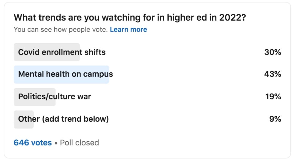This screenshot has height=161, width=296.
Task: Click the 'You can see how people vote' text
Action: [x=61, y=30]
